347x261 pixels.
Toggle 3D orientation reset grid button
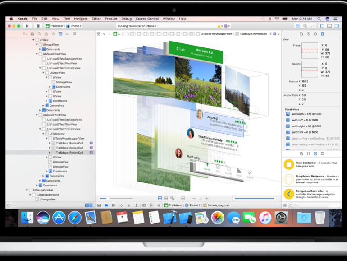183,199
